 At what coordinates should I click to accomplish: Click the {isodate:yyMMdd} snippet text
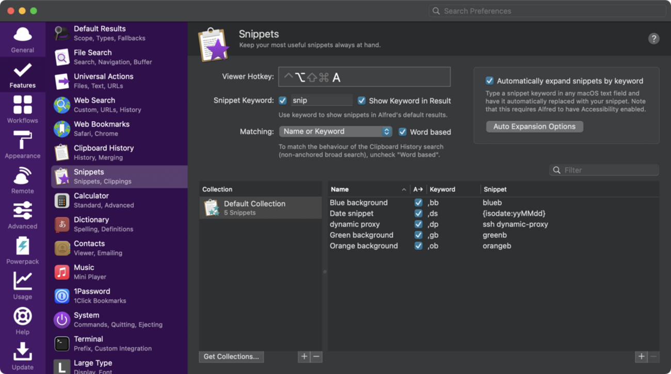coord(514,214)
